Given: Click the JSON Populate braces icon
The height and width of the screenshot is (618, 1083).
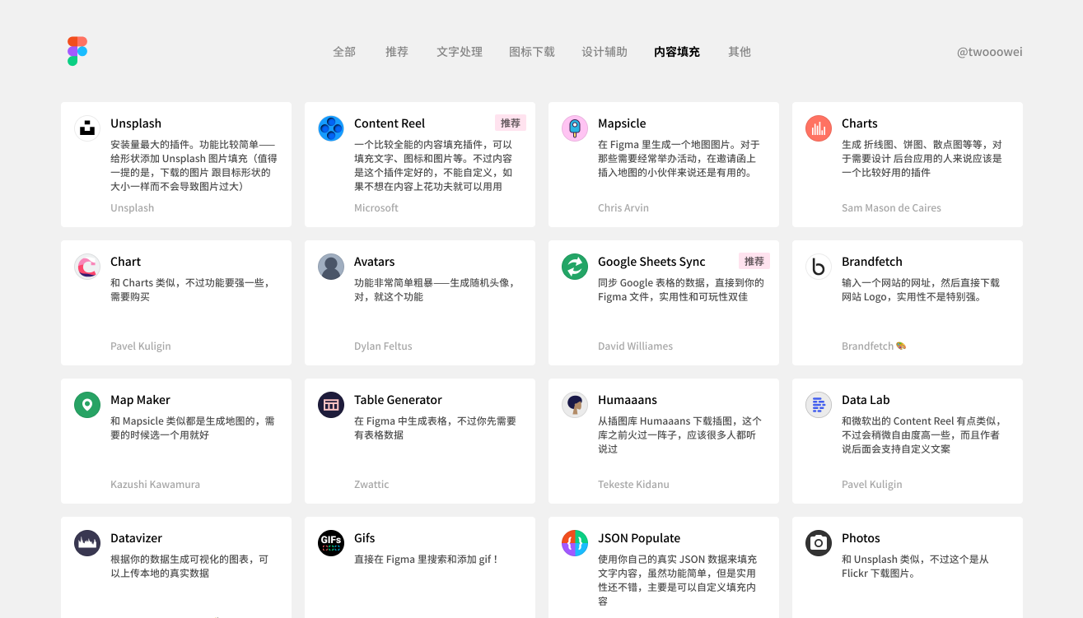Looking at the screenshot, I should point(575,543).
